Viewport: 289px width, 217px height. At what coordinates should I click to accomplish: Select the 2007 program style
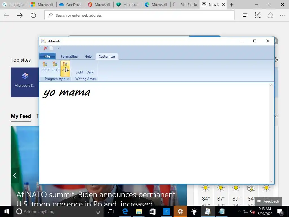(45, 67)
